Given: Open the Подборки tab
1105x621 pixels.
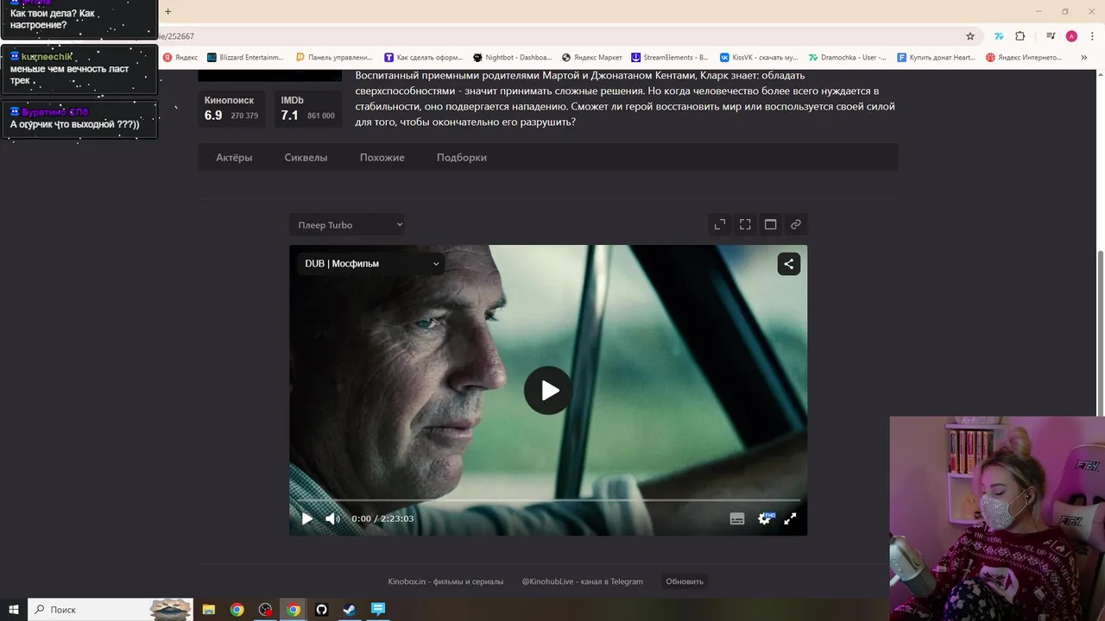Looking at the screenshot, I should 462,157.
